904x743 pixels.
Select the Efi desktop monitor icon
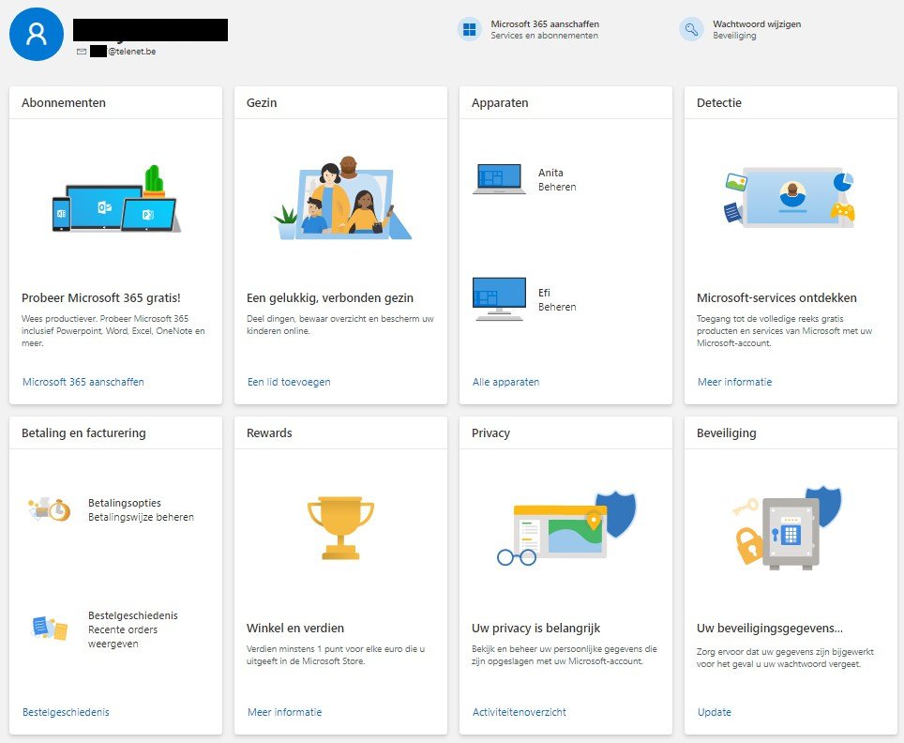(499, 299)
